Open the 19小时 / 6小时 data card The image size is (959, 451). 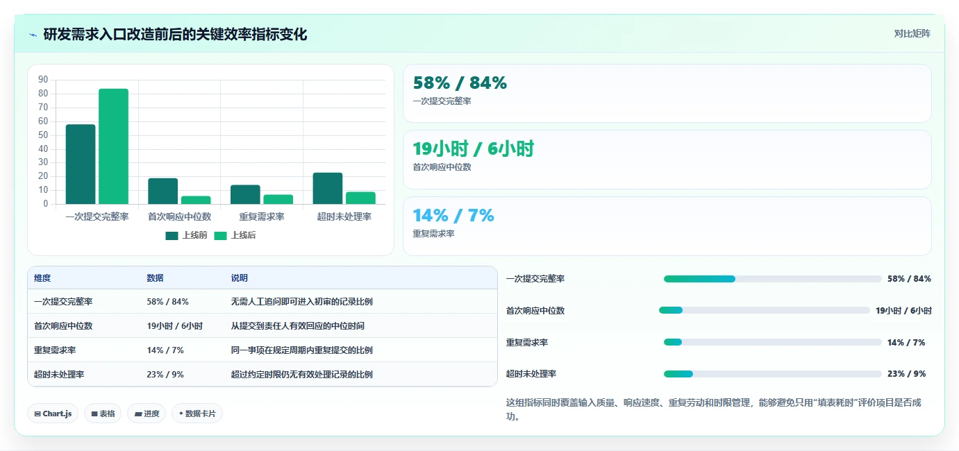click(x=667, y=160)
